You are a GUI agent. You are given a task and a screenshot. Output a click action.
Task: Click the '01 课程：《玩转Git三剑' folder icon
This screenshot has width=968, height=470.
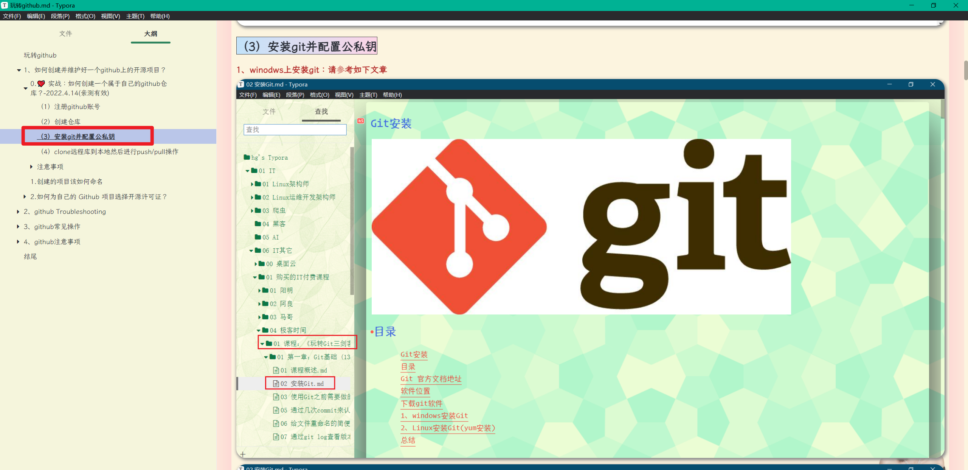(269, 343)
